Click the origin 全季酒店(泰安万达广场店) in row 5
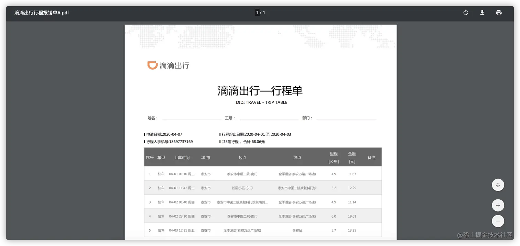This screenshot has height=246, width=520. [242, 231]
